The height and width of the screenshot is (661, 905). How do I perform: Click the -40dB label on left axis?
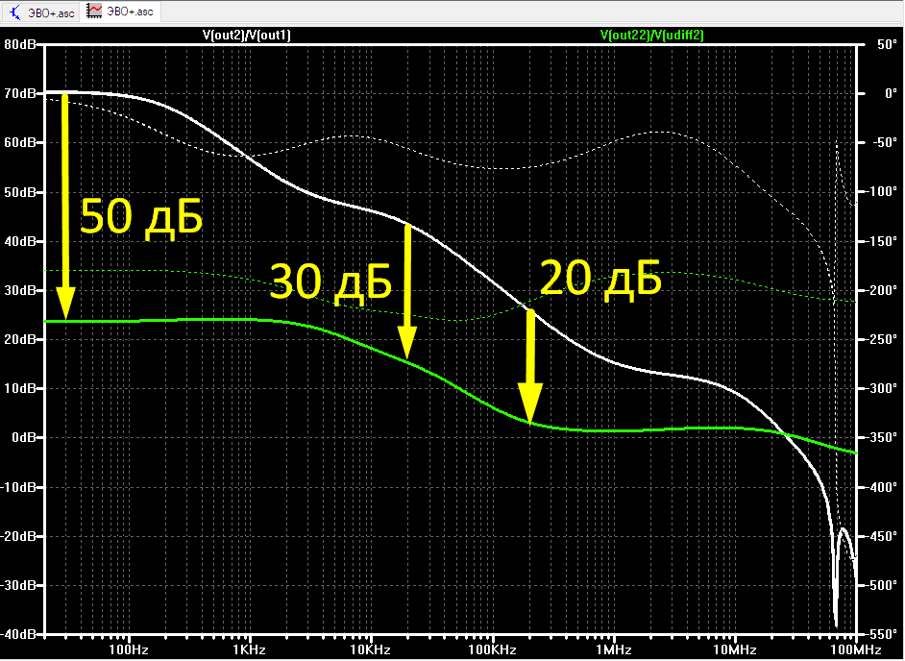tap(18, 634)
